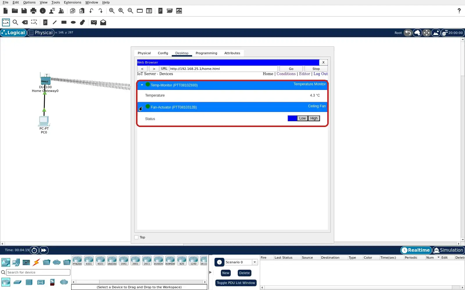Click the Add Simple PDU envelope icon
The width and height of the screenshot is (465, 290).
pos(94,22)
